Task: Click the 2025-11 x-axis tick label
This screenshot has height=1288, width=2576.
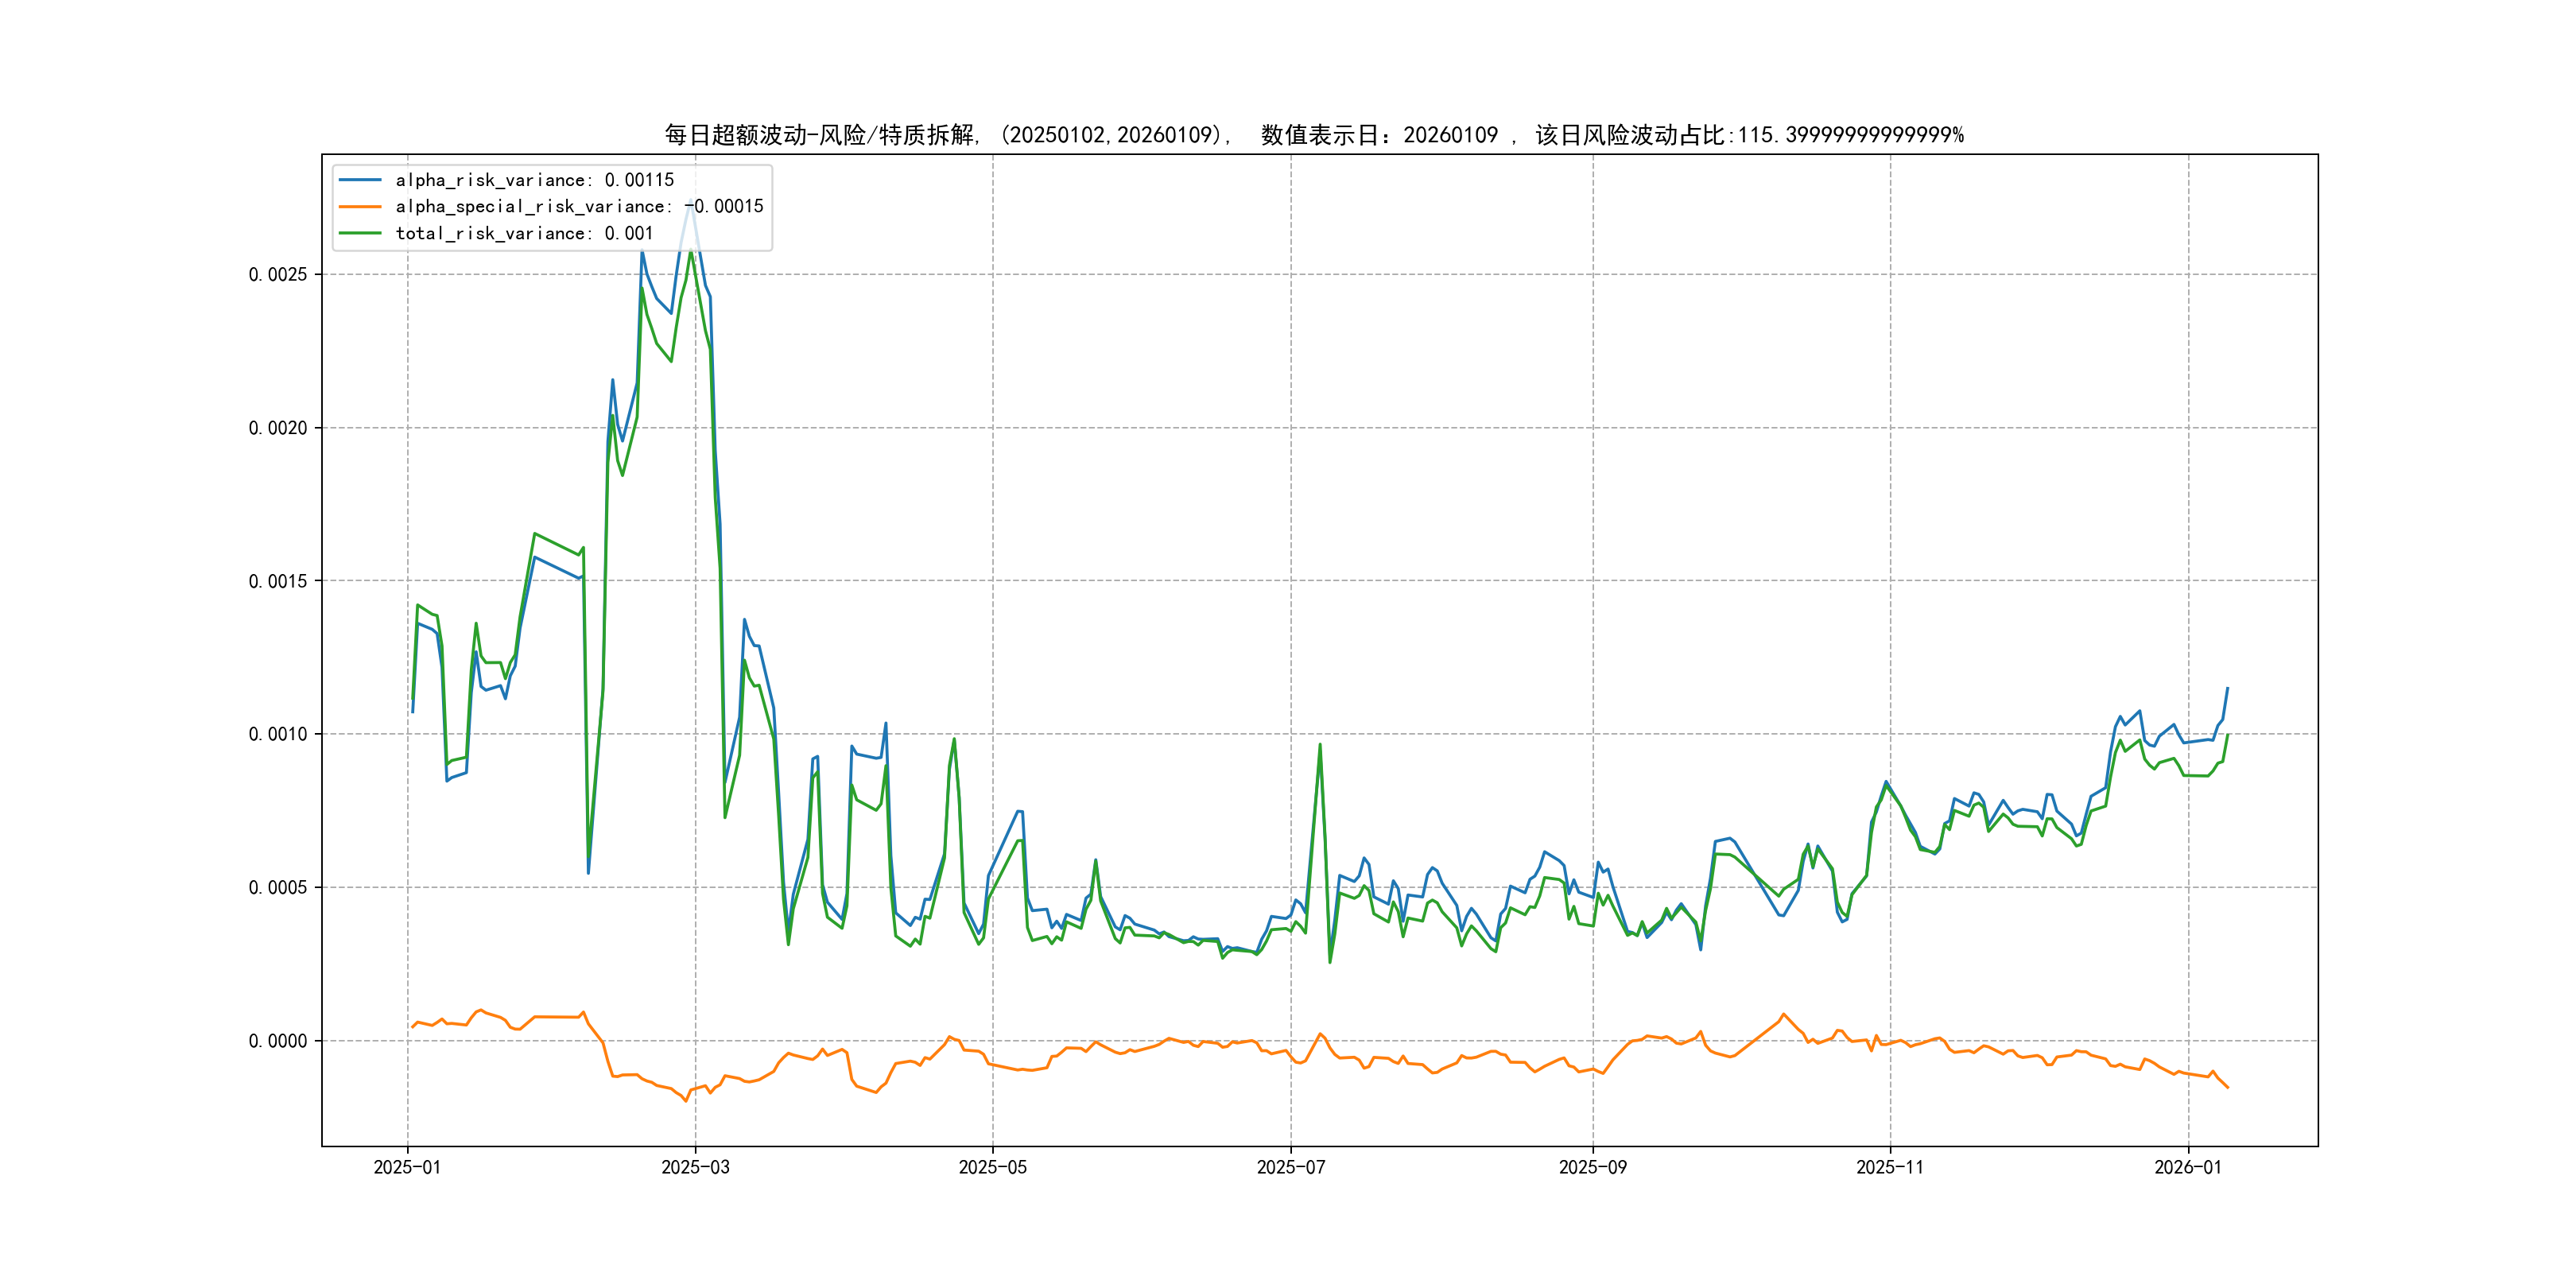Action: click(x=1889, y=1167)
